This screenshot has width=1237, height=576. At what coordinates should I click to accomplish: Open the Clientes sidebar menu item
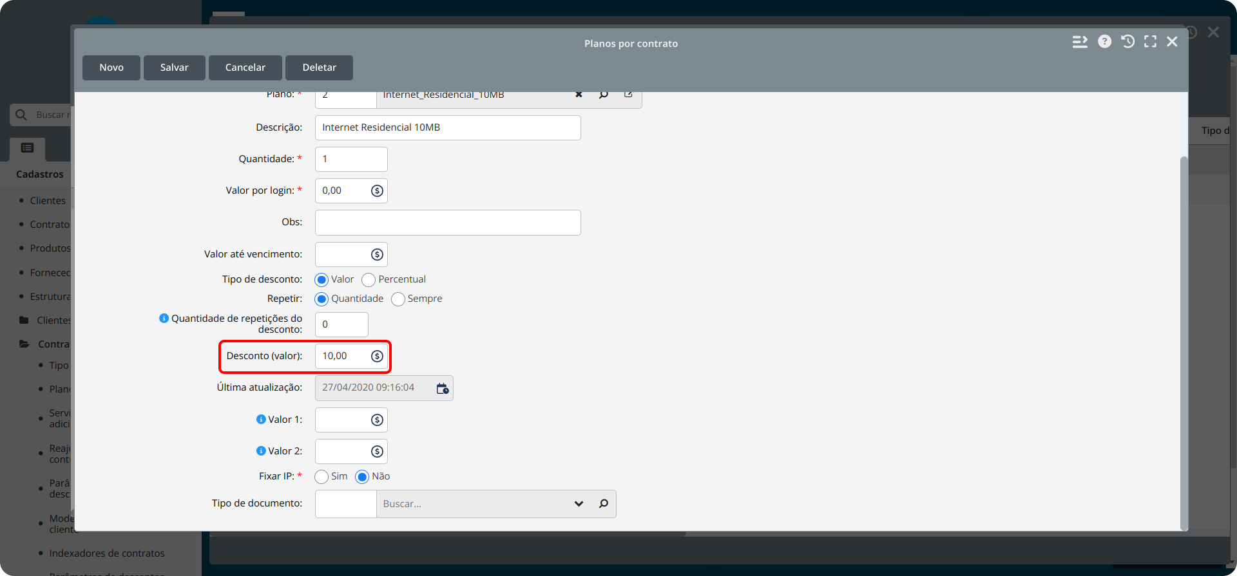(x=48, y=201)
